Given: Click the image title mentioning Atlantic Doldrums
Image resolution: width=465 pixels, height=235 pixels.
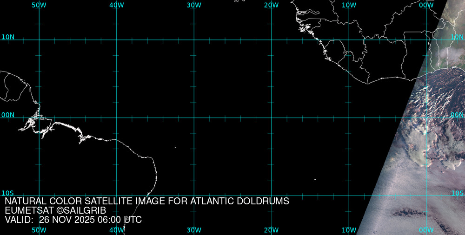Looking at the screenshot, I should pos(147,201).
